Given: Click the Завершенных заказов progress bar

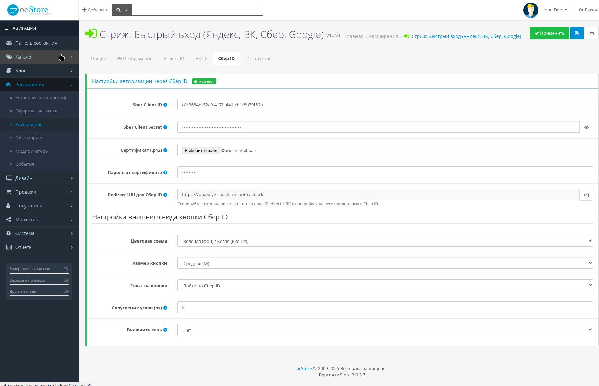Looking at the screenshot, I should pyautogui.click(x=39, y=273).
